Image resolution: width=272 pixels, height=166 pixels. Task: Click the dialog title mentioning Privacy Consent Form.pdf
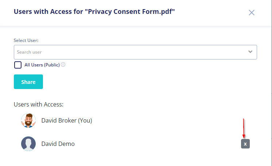[94, 12]
